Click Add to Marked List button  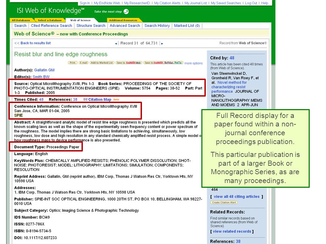click(102, 63)
